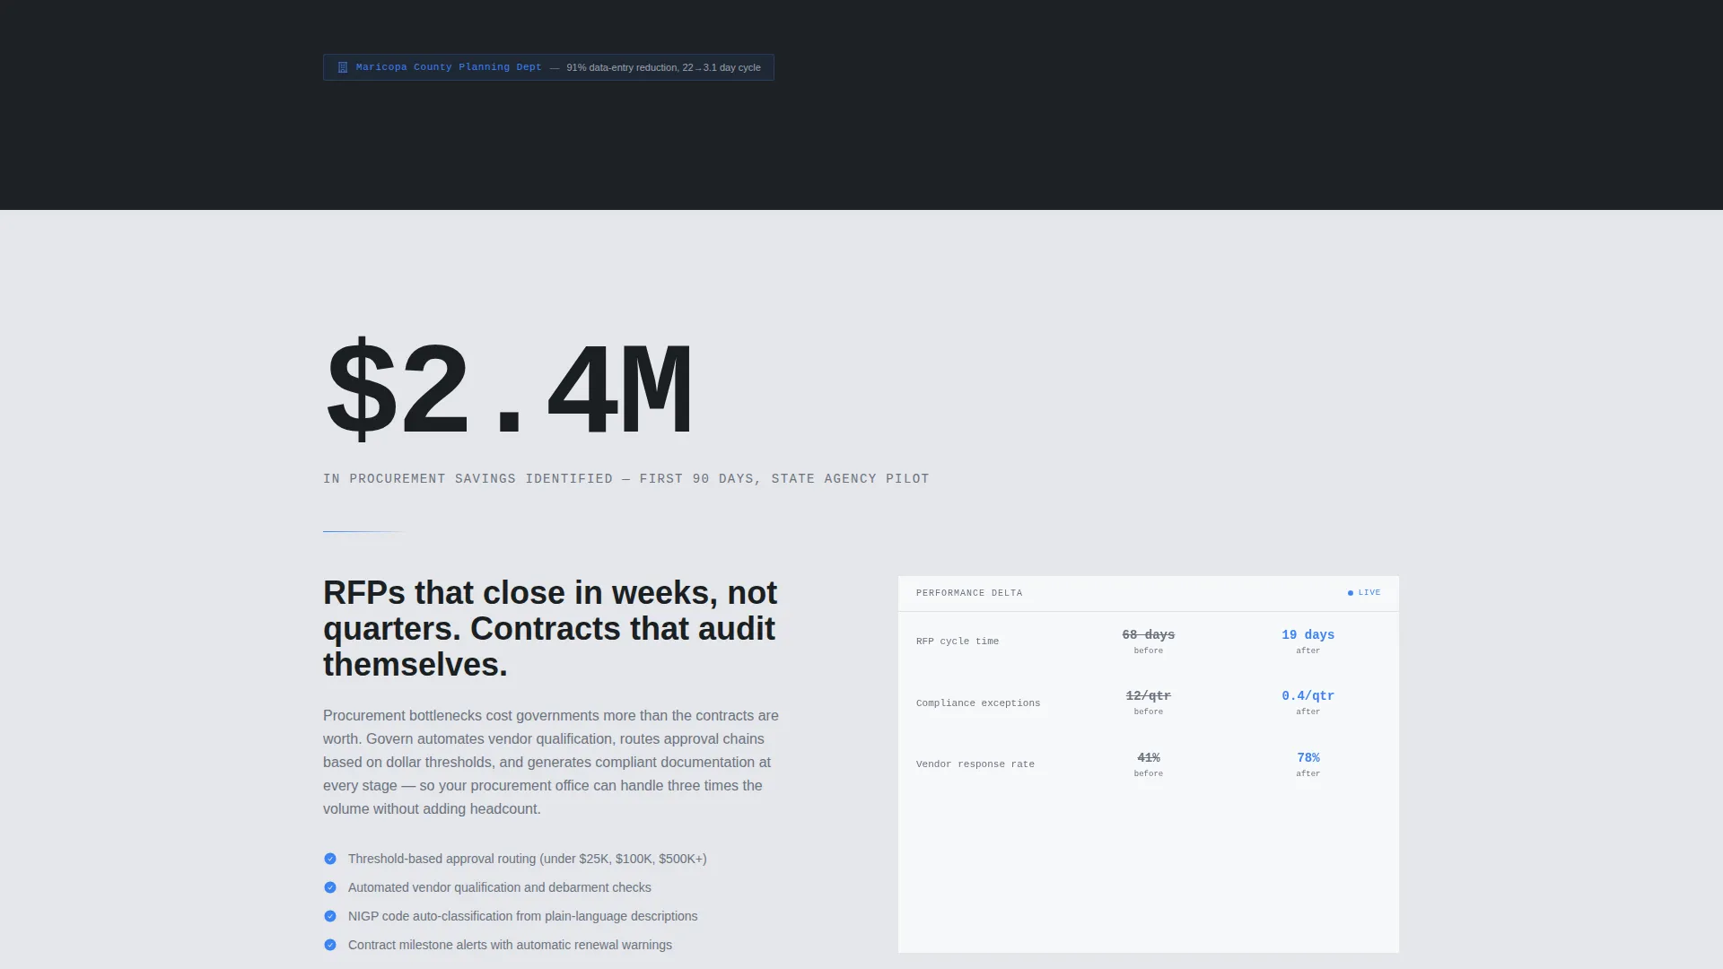This screenshot has width=1723, height=969.
Task: Click the "19 days" after value
Action: pos(1308,634)
